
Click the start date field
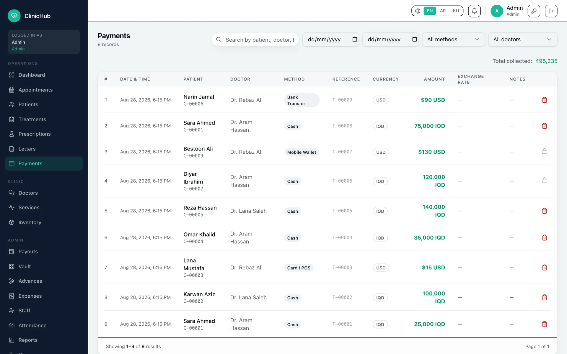(x=331, y=40)
